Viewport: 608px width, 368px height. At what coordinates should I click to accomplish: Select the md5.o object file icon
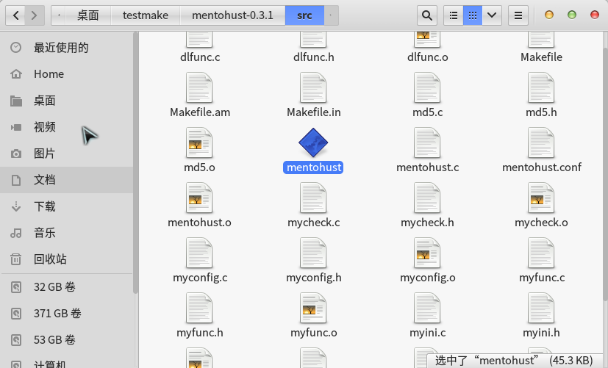coord(199,142)
